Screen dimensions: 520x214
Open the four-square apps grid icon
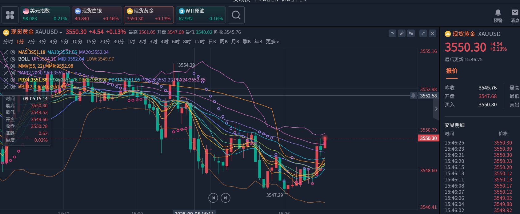[x=10, y=15]
